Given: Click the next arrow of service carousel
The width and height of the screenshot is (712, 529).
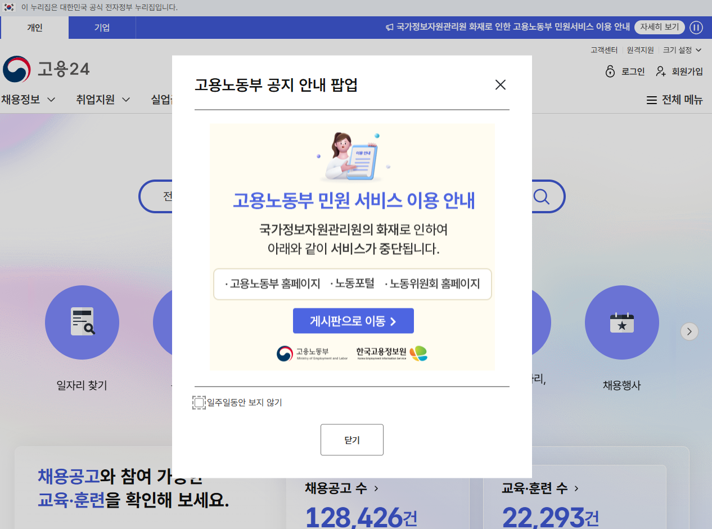Looking at the screenshot, I should click(690, 331).
